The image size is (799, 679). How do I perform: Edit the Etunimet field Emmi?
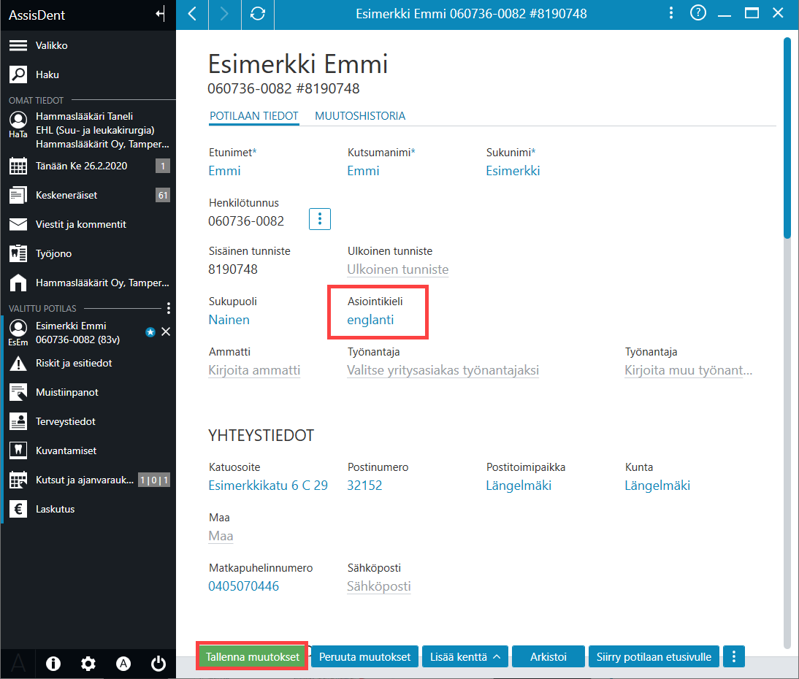tap(224, 171)
